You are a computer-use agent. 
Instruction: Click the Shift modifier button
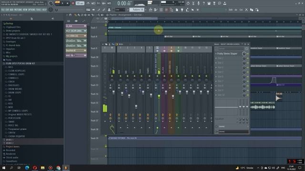click(231, 9)
